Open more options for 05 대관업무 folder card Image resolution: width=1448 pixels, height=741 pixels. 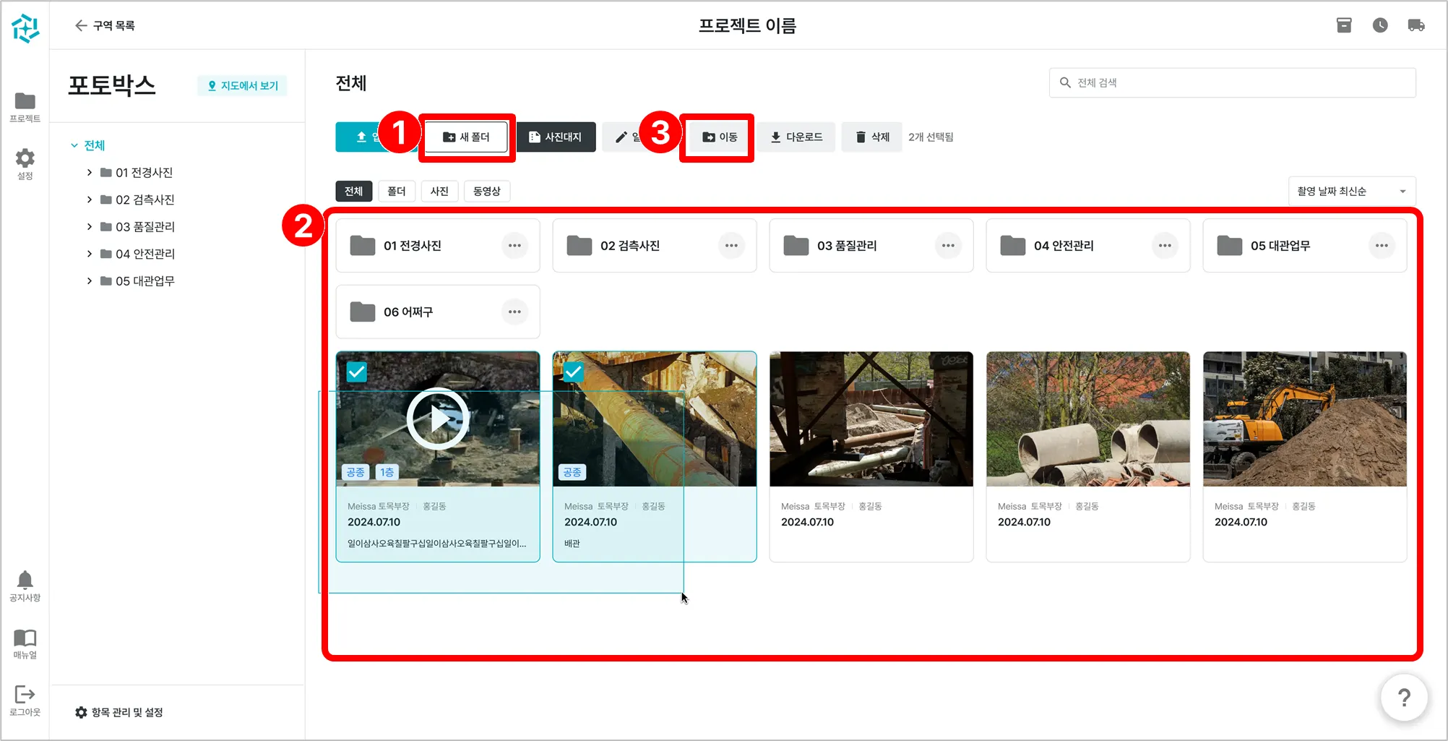point(1382,246)
